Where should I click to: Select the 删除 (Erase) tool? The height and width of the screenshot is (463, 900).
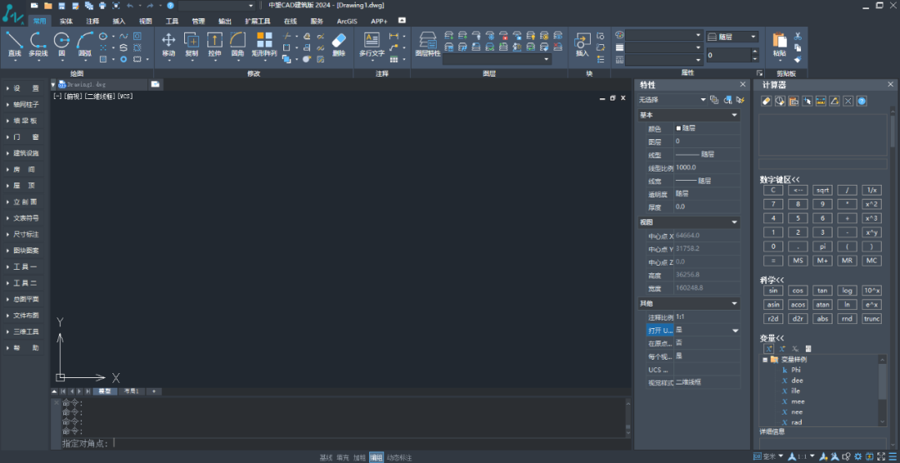(338, 42)
